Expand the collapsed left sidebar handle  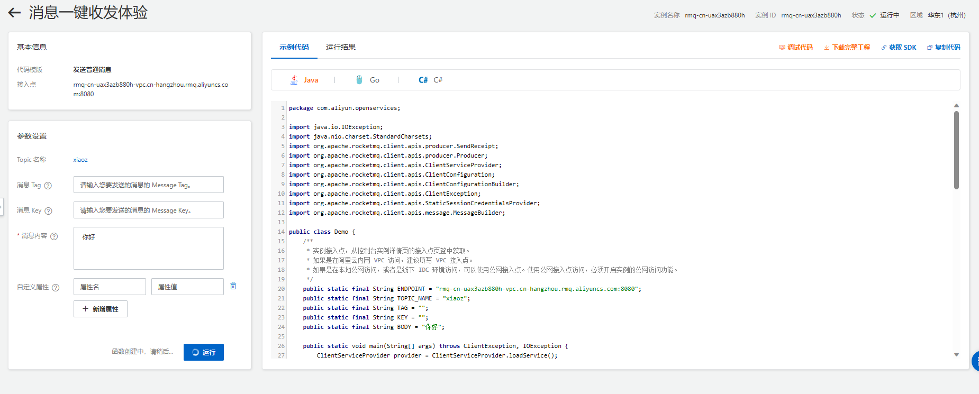[x=2, y=206]
